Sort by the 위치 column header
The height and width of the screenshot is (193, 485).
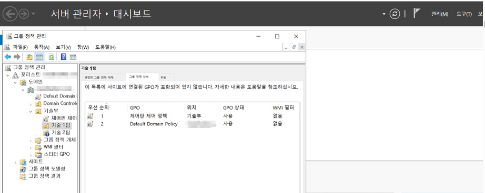pyautogui.click(x=203, y=108)
